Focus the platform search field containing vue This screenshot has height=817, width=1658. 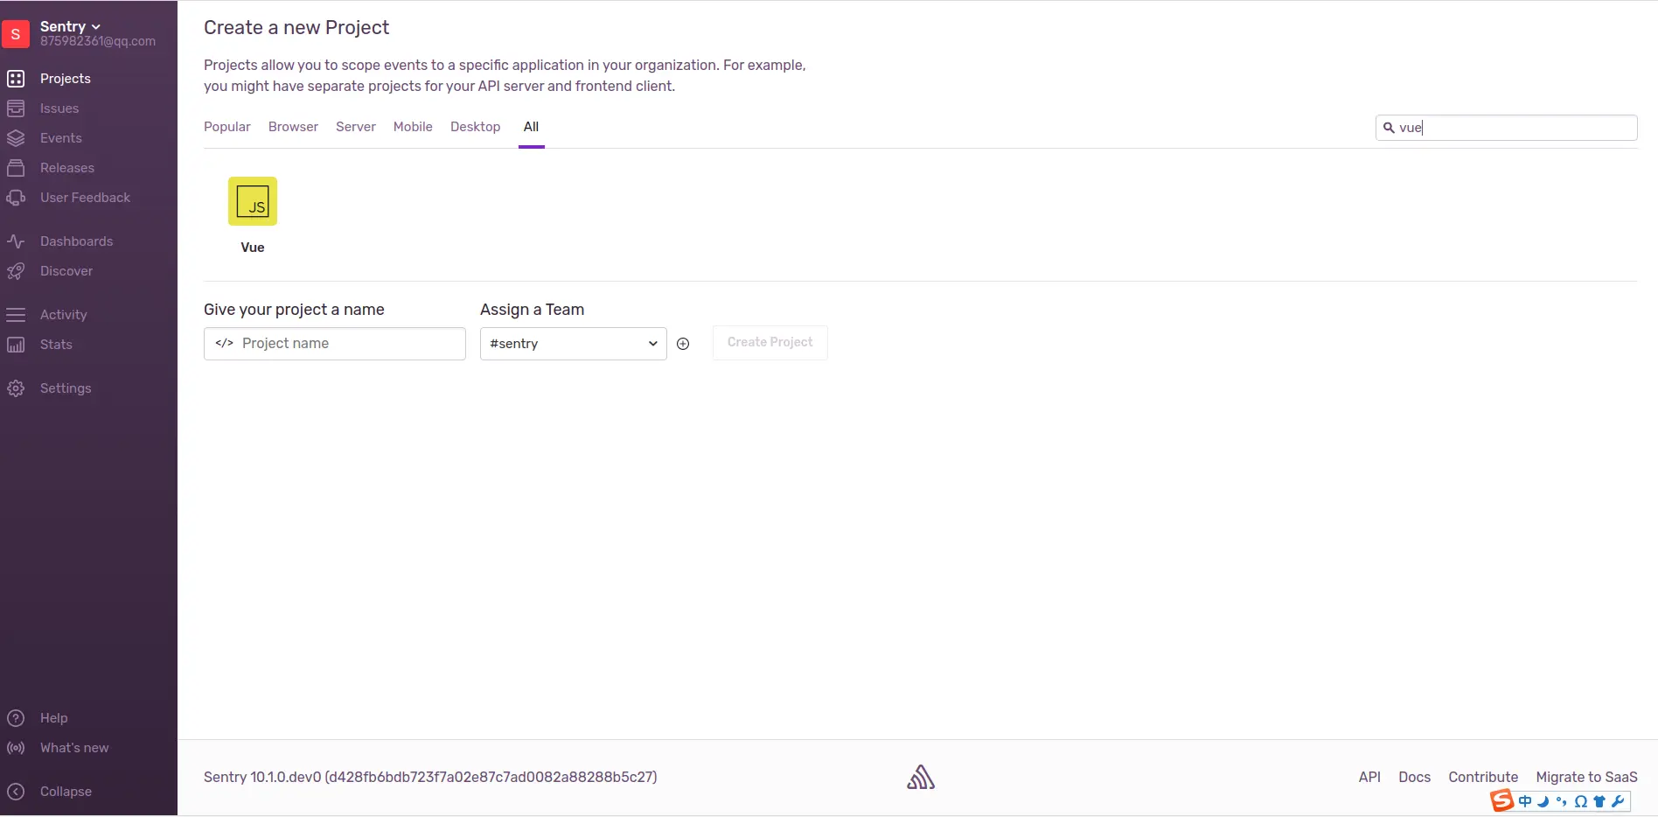(1507, 128)
